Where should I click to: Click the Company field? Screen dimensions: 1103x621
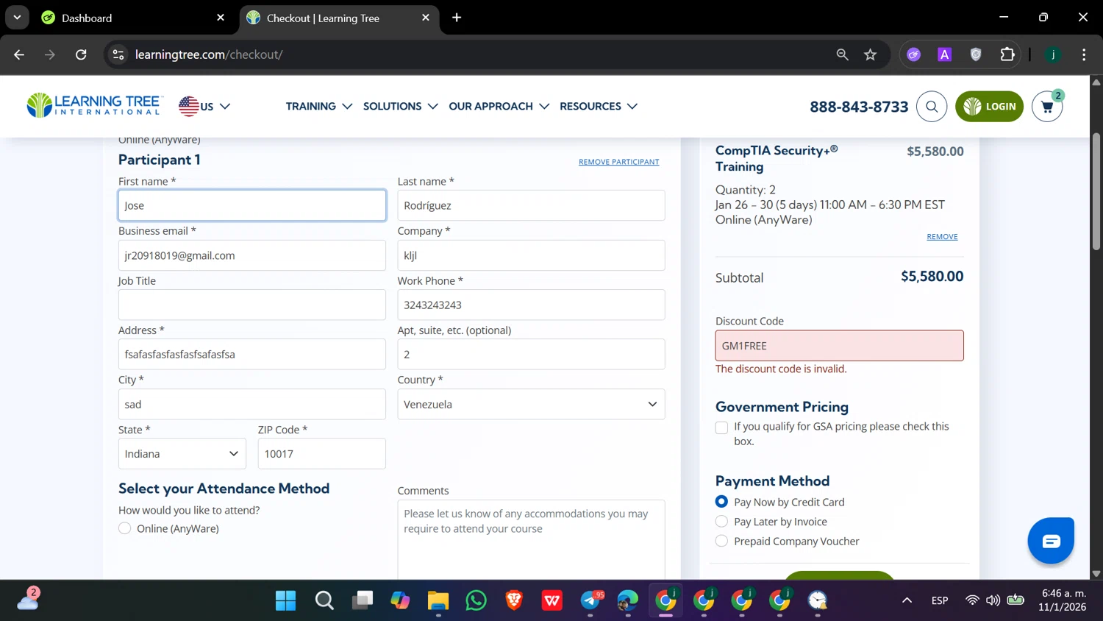coord(531,255)
